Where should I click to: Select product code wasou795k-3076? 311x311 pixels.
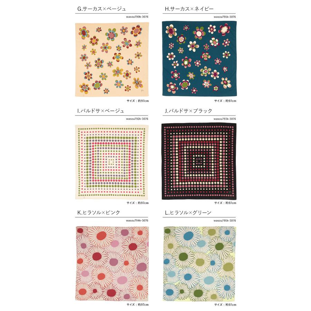225,220
